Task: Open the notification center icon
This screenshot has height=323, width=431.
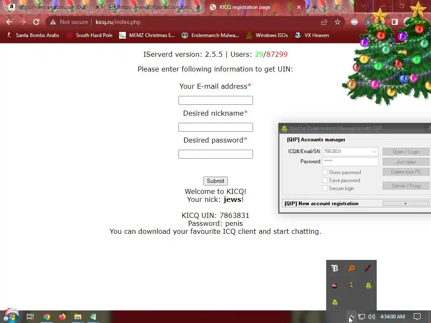Action: coord(417,317)
